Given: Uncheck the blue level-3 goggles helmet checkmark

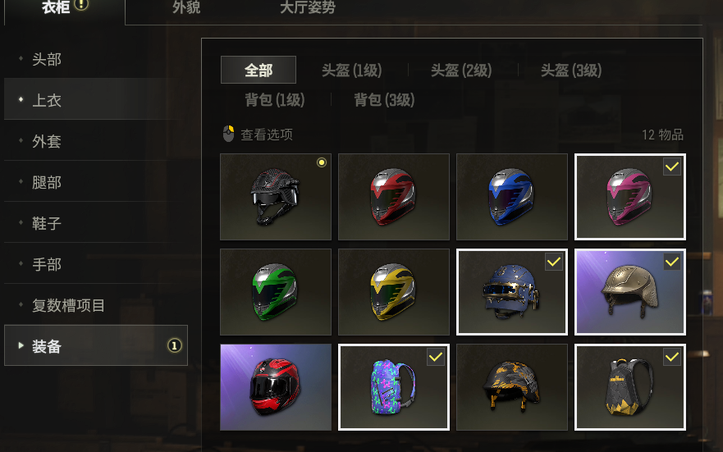Looking at the screenshot, I should tap(554, 263).
